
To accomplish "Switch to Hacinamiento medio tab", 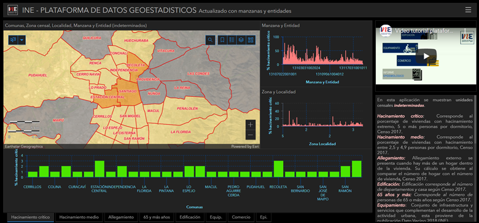I will [x=79, y=217].
